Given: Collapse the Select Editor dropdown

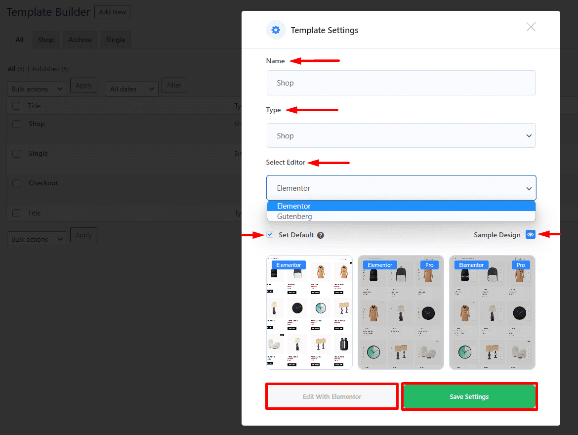Looking at the screenshot, I should pyautogui.click(x=401, y=188).
